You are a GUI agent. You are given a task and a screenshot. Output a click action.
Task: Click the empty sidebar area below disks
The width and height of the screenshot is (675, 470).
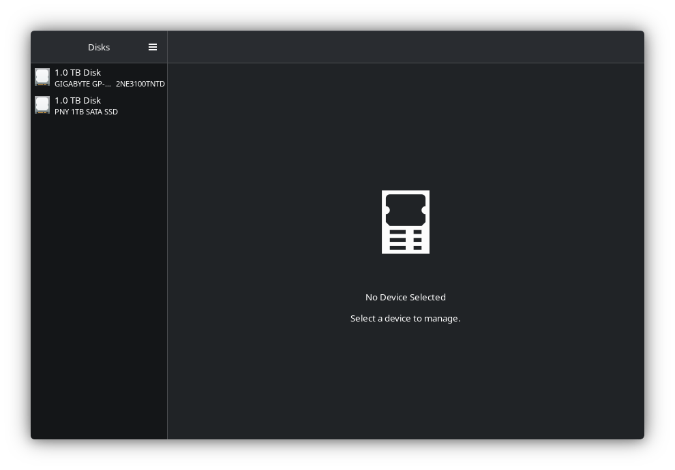click(x=99, y=272)
